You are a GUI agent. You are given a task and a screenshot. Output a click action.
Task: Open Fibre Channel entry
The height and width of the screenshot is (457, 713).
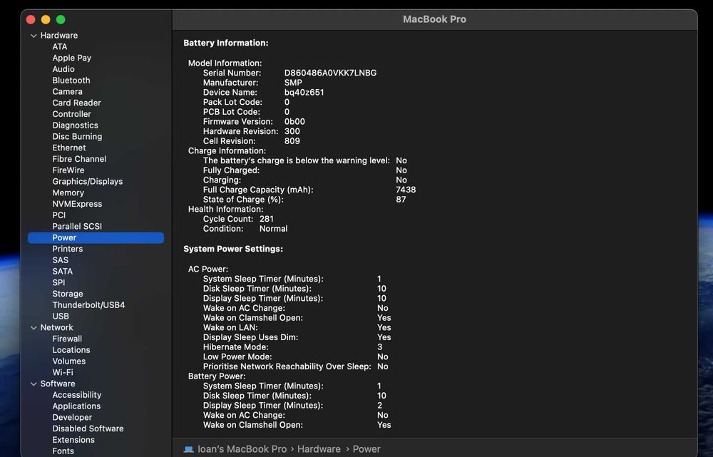coord(79,159)
